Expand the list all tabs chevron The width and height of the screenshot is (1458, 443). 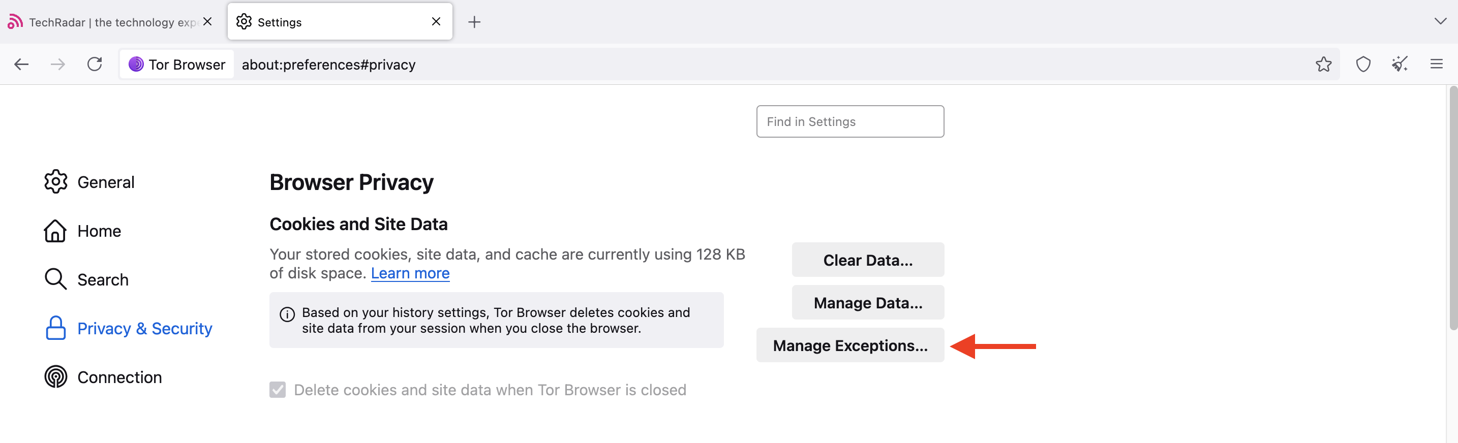pyautogui.click(x=1440, y=21)
